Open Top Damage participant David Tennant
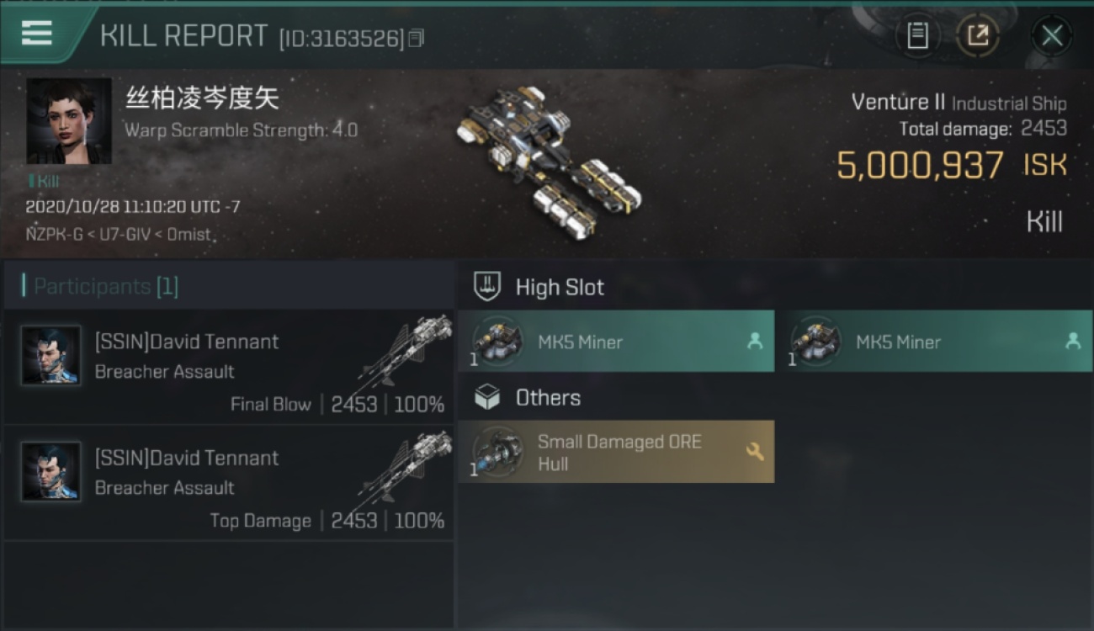Image resolution: width=1094 pixels, height=631 pixels. point(229,483)
